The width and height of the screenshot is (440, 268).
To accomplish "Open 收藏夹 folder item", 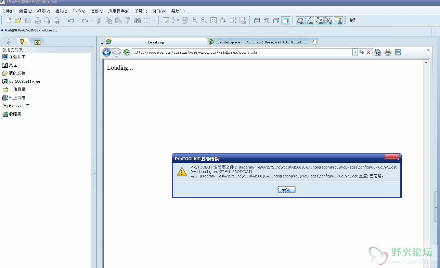I will click(12, 114).
